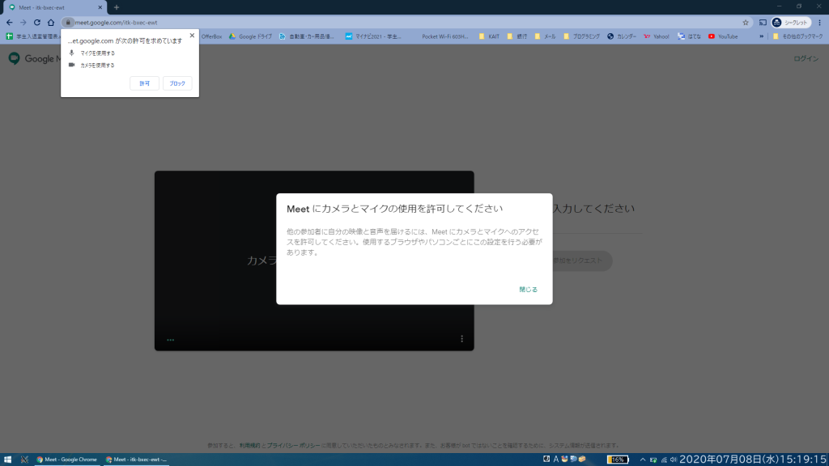Screen dimensions: 829x466
Task: Click the three-dot options in video preview
Action: [461, 339]
